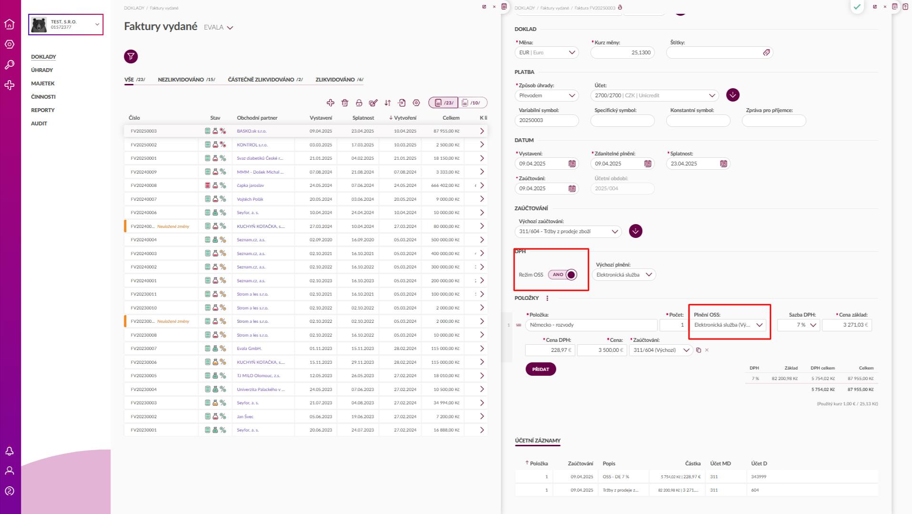912x514 pixels.
Task: Open the BASKO.sk s.r.o. partner link
Action: tap(252, 131)
